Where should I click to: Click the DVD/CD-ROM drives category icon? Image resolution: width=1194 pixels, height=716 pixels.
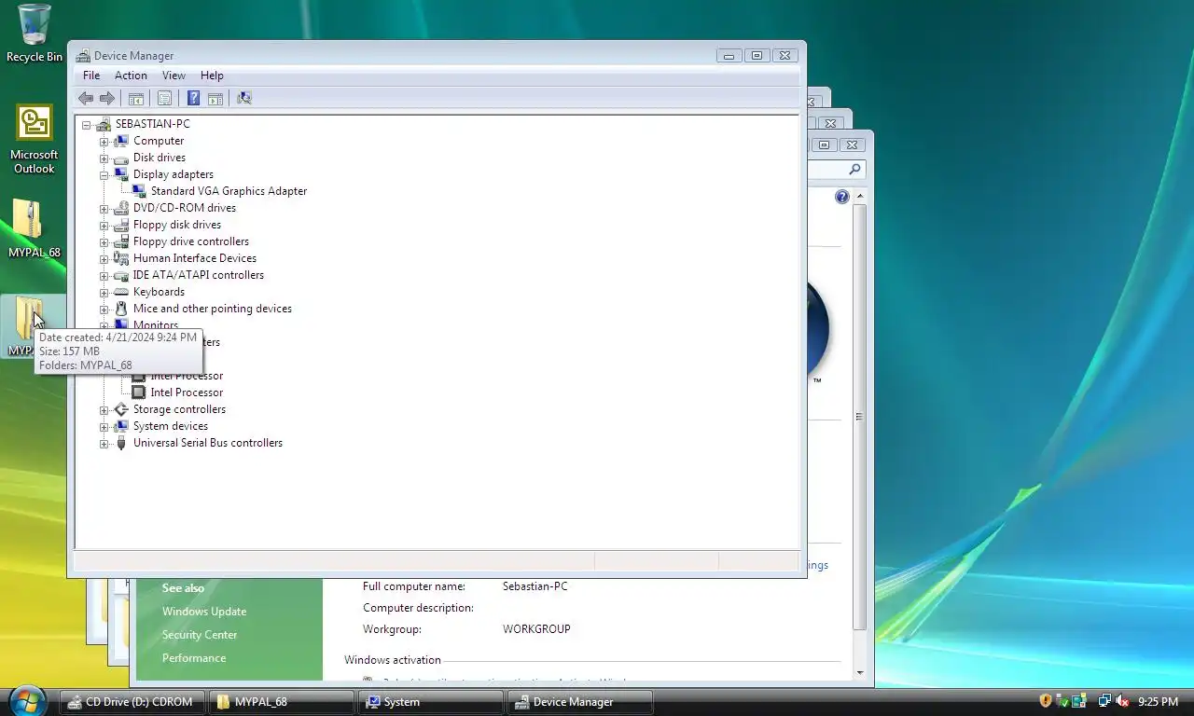[121, 208]
